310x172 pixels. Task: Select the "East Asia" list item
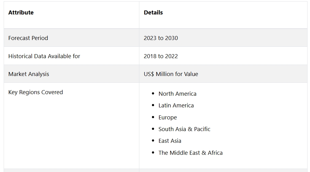coord(170,141)
